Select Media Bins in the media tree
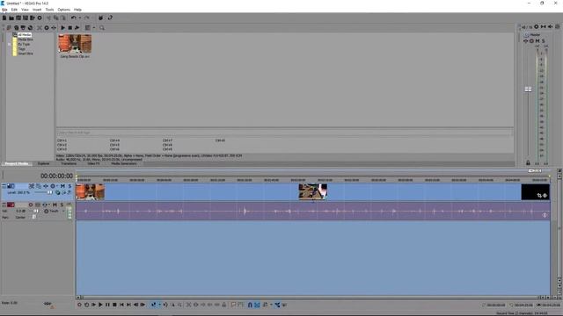The image size is (563, 316). (26, 39)
